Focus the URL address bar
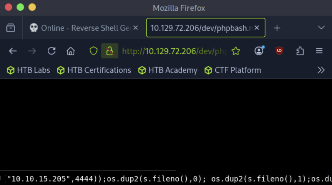The image size is (332, 185). [174, 51]
